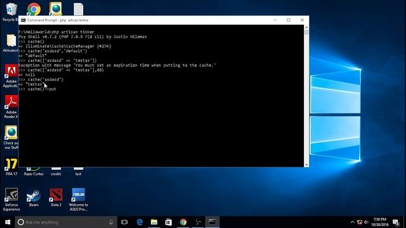The height and width of the screenshot is (228, 406).
Task: Click the console scrollbar up arrow
Action: coord(306,27)
